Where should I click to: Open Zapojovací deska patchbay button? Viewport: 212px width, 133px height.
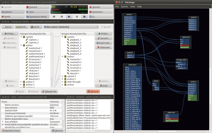38,16
